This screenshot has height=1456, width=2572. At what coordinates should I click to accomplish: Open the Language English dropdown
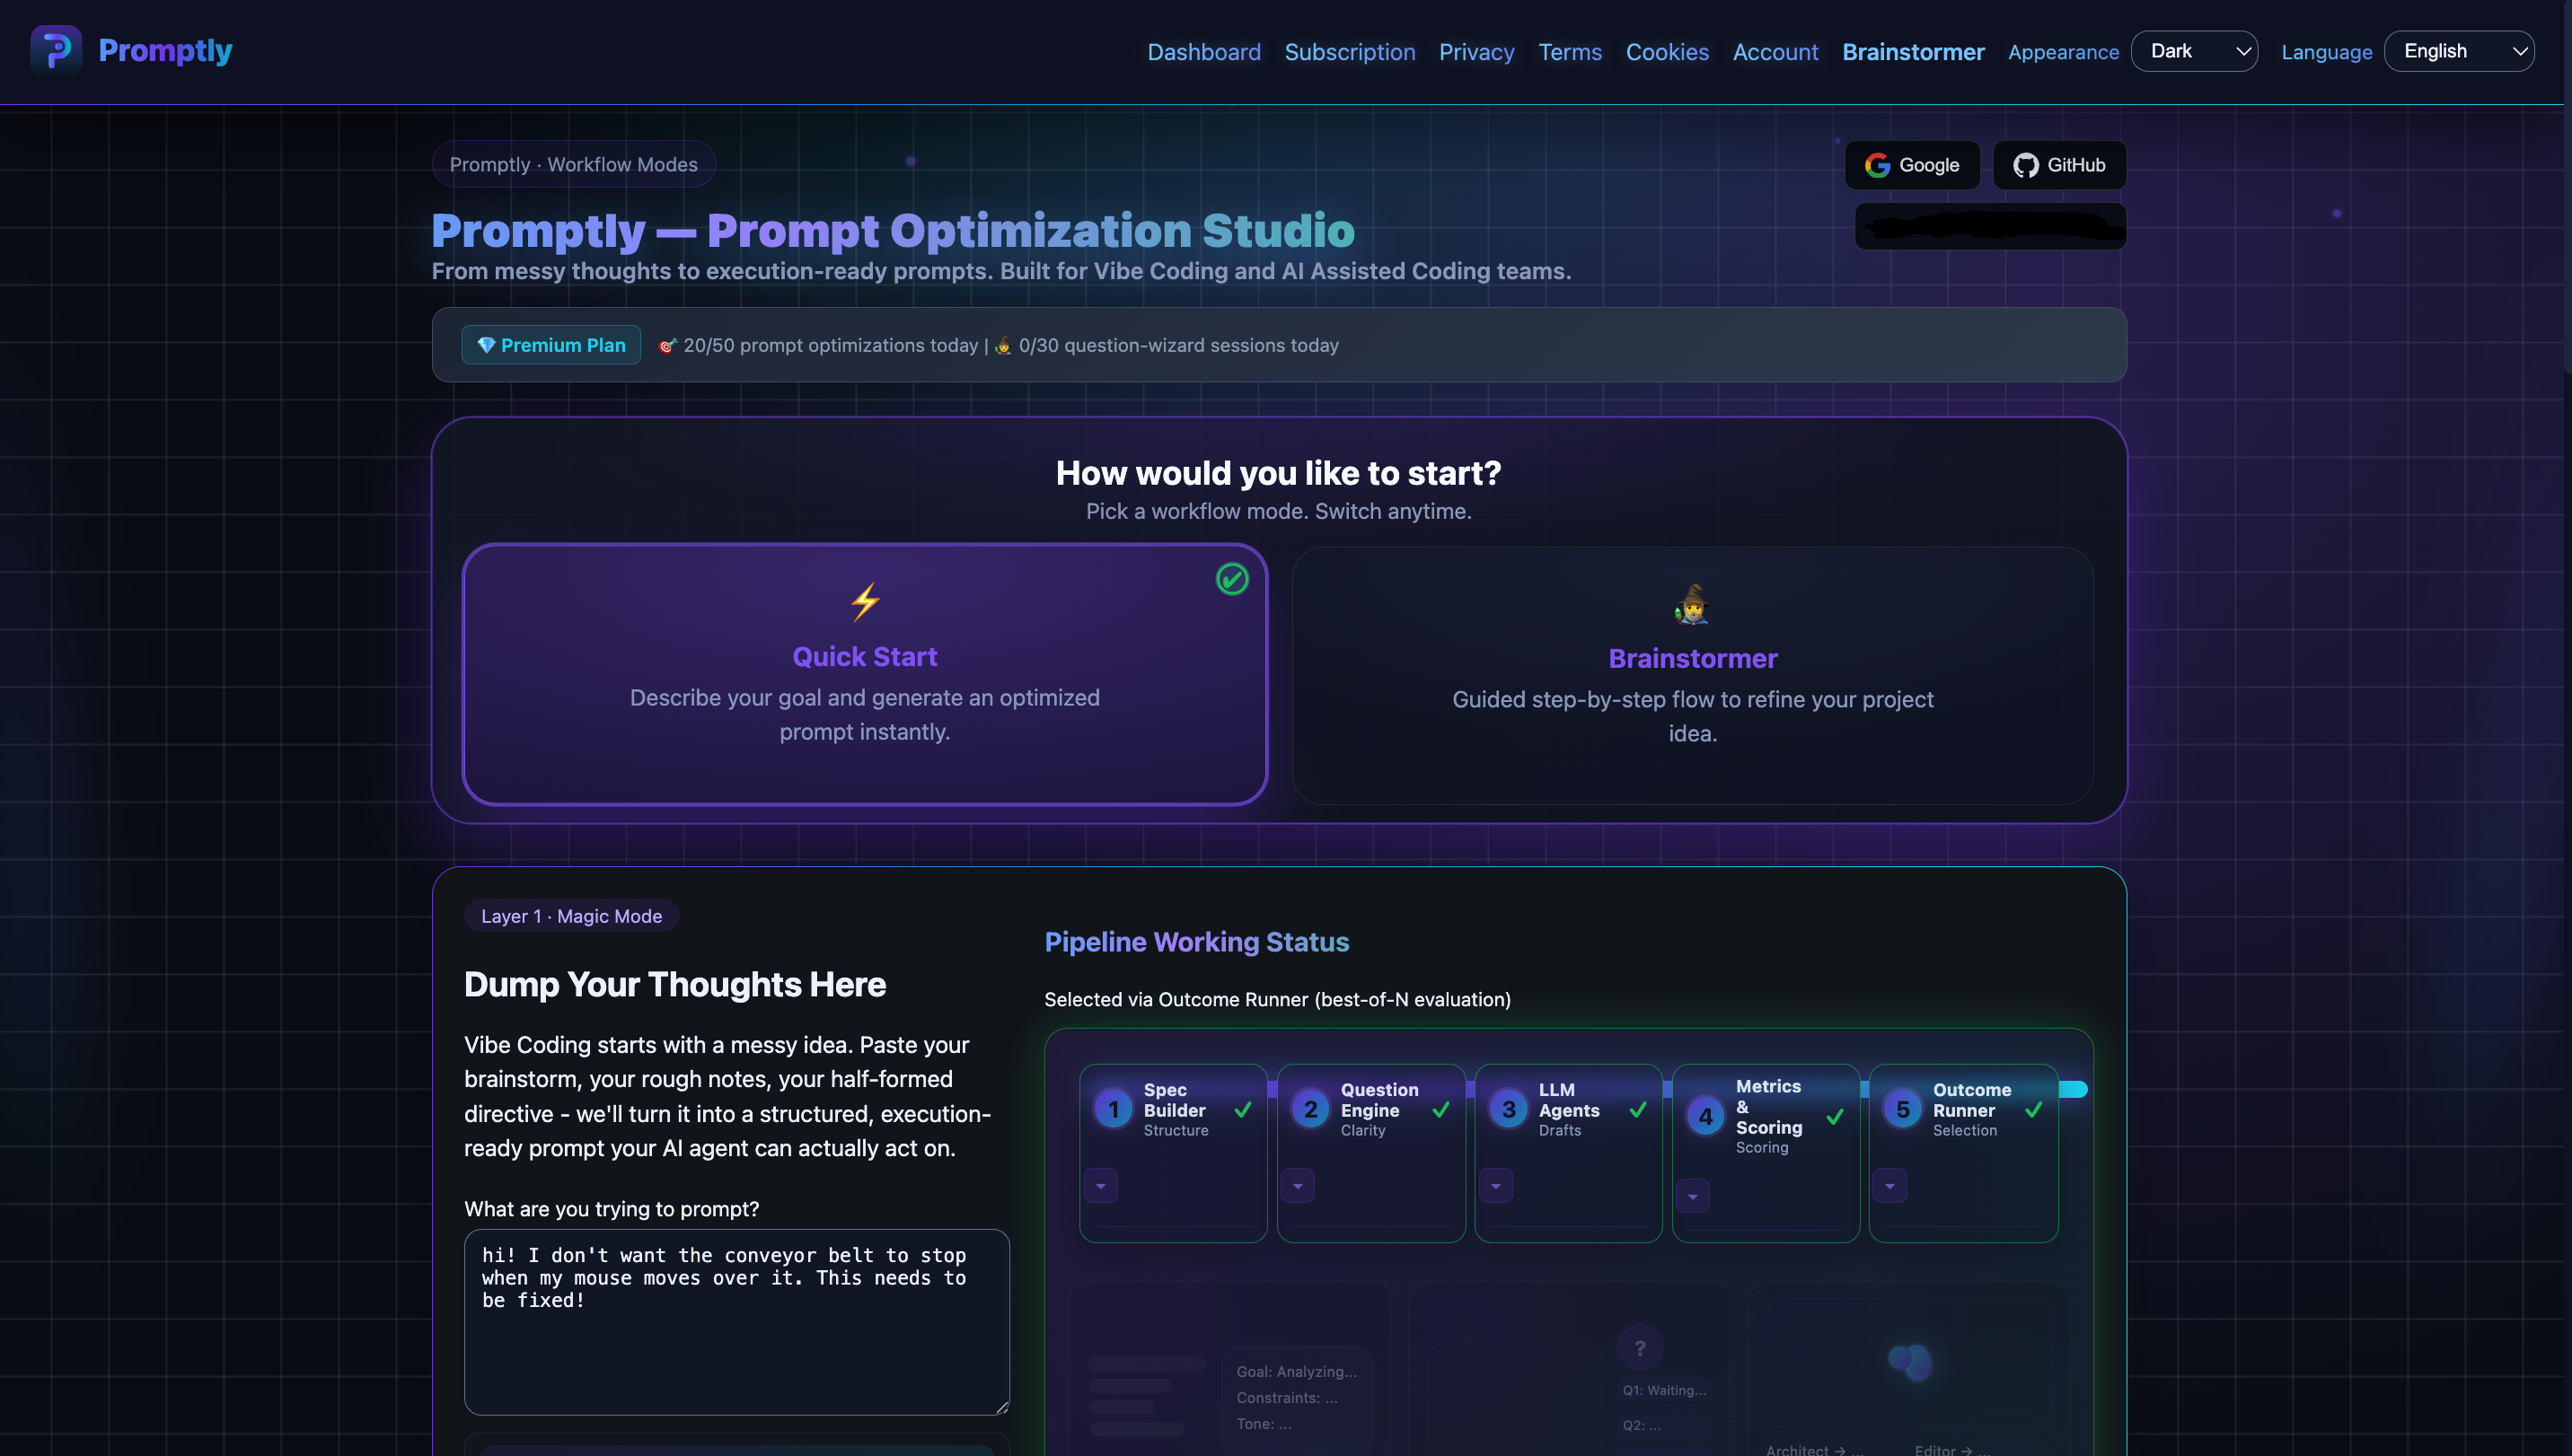tap(2458, 51)
